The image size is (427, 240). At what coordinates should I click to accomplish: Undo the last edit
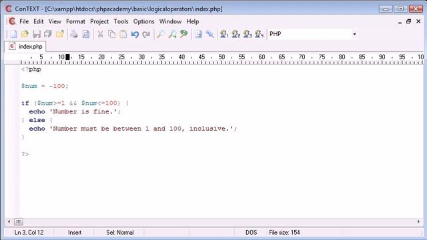(135, 34)
